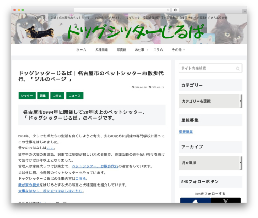
Task: Click the updated date stamp with history icon
Action: click(x=156, y=87)
